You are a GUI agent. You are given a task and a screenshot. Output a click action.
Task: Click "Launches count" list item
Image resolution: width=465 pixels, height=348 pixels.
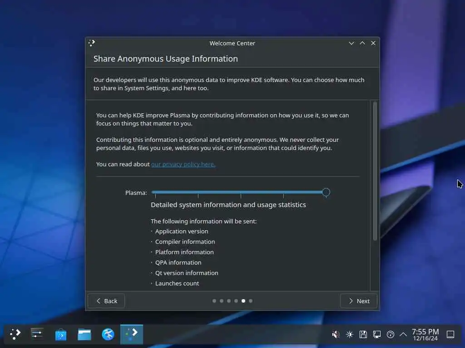coord(177,284)
